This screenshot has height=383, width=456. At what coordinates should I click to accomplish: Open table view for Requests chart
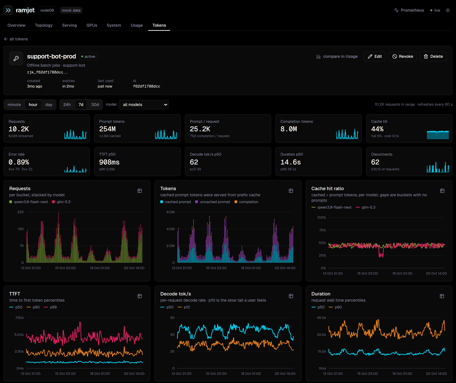pyautogui.click(x=140, y=191)
